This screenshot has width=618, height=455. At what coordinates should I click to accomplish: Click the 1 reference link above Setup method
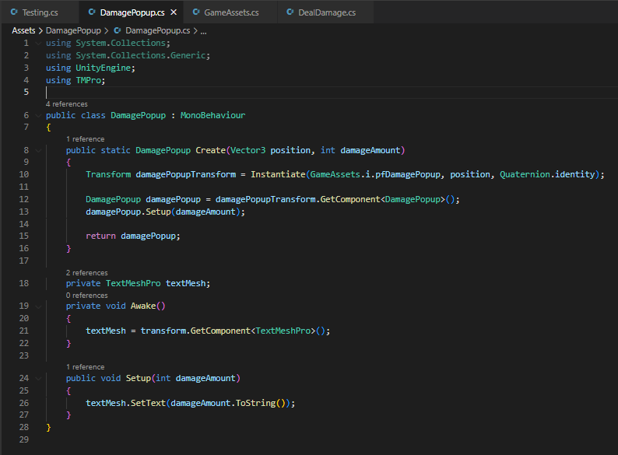point(85,366)
